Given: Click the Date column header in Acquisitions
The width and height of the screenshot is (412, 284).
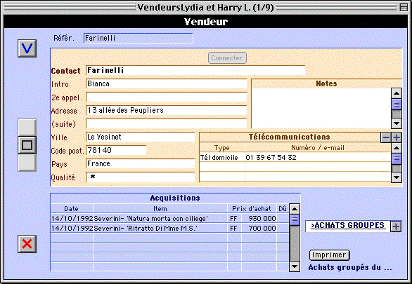Looking at the screenshot, I should pos(71,209).
